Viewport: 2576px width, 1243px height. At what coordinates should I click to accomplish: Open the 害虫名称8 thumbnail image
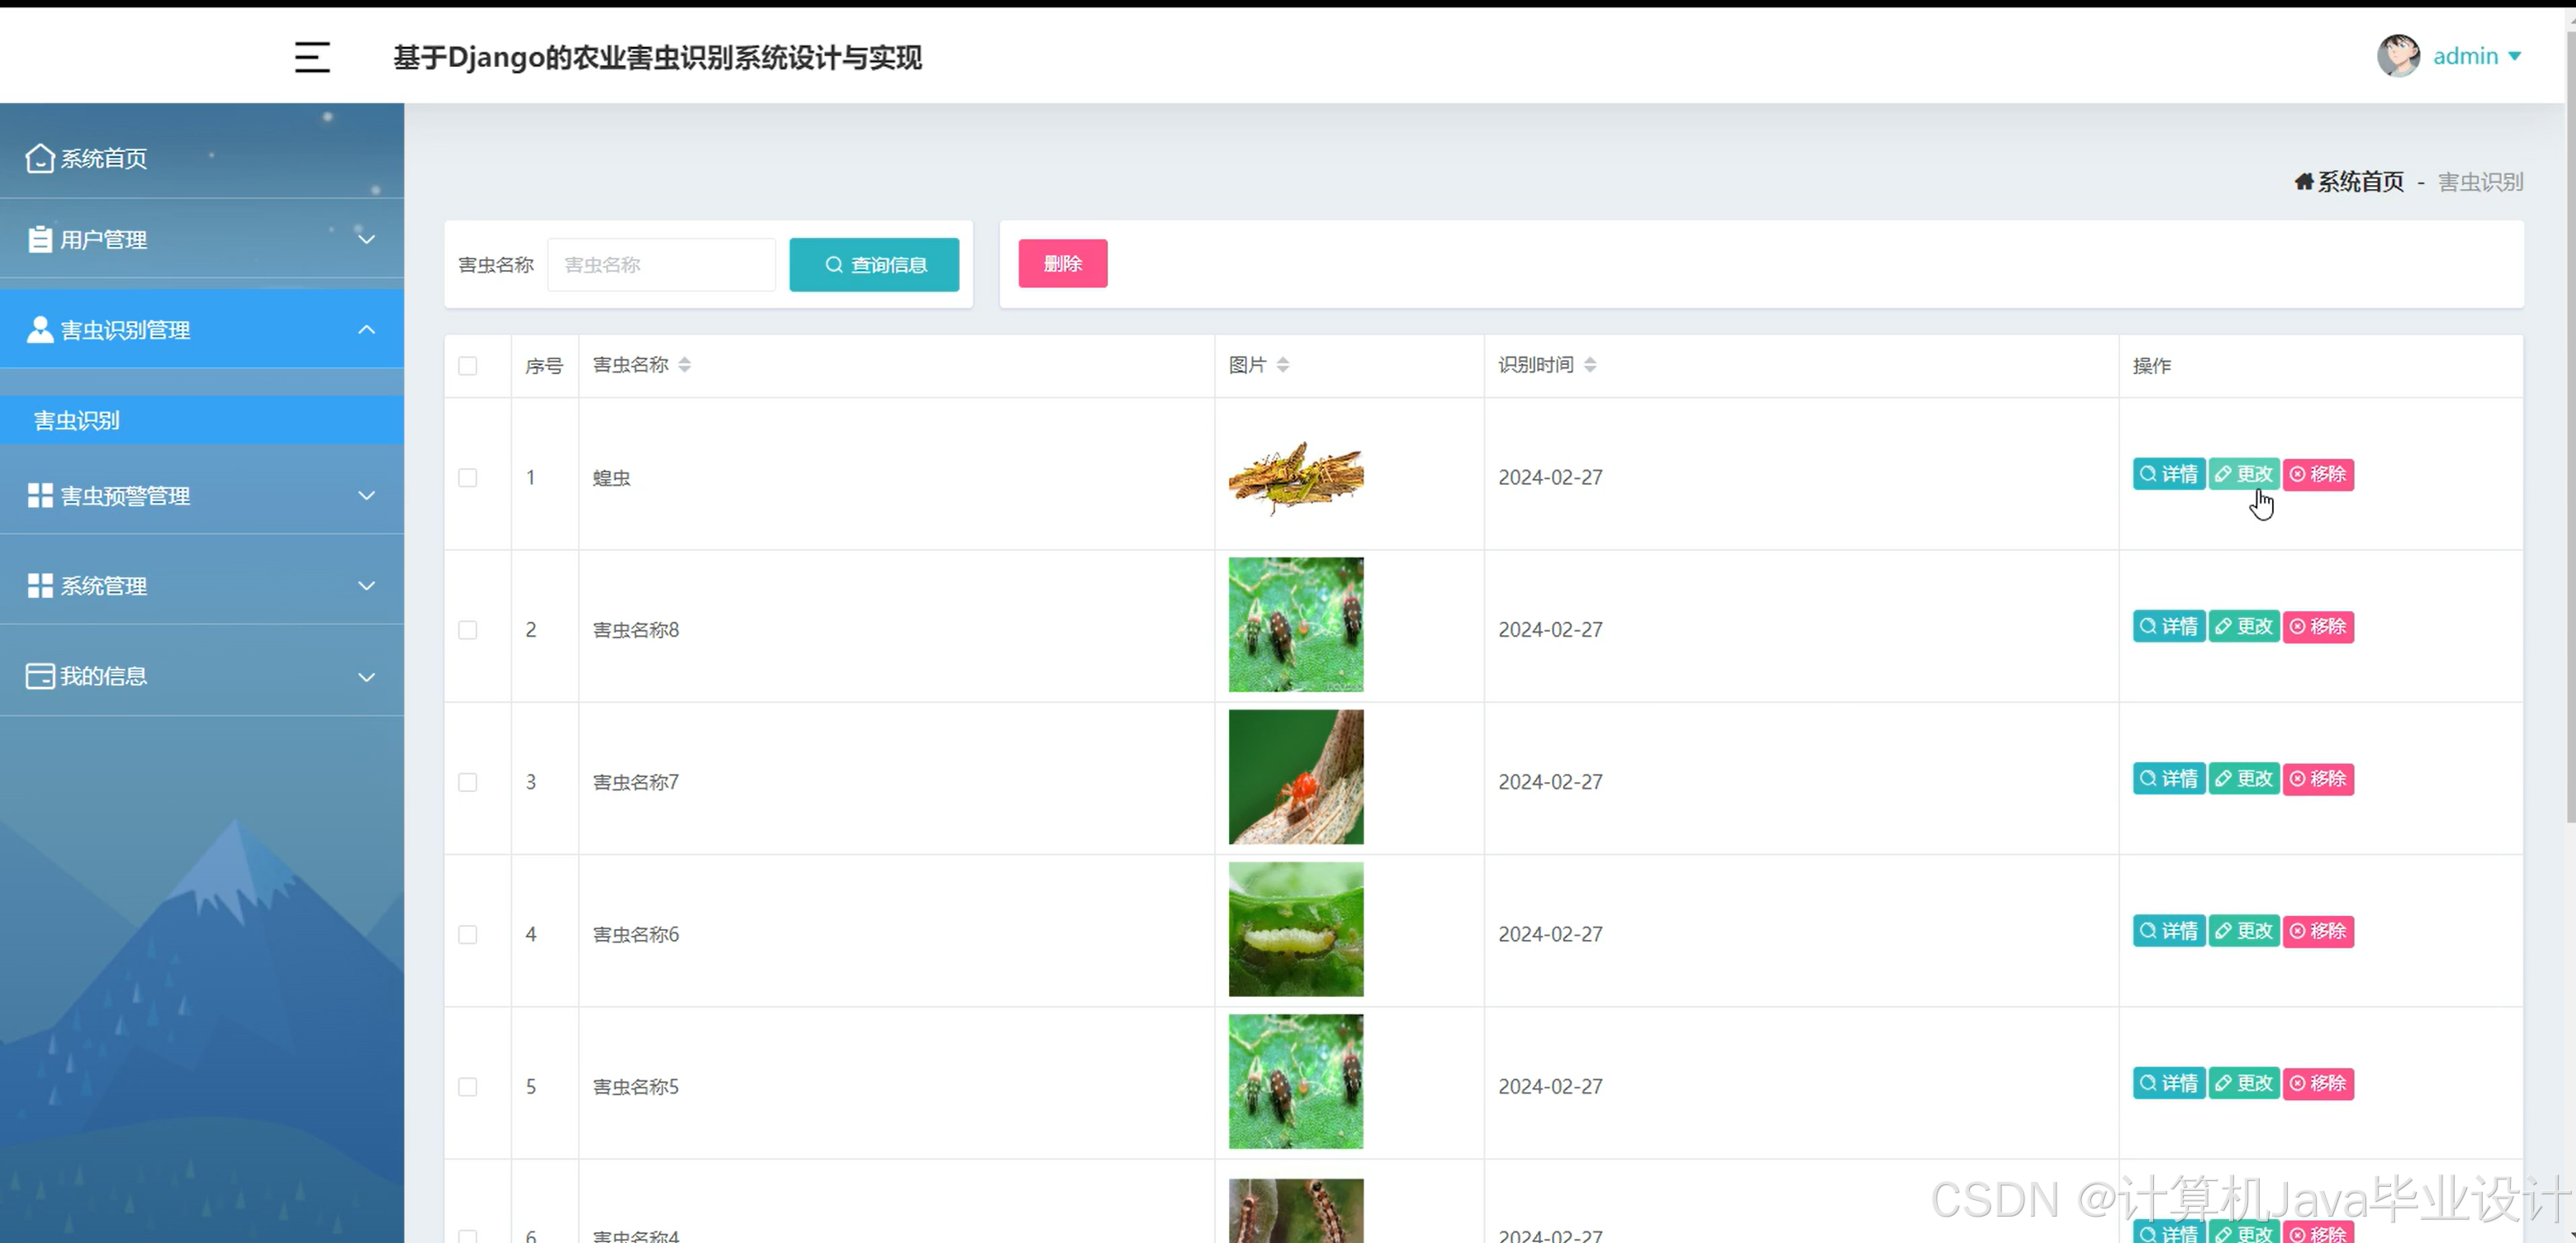click(x=1296, y=624)
